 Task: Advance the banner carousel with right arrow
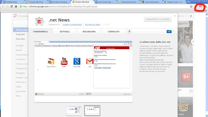[193, 41]
